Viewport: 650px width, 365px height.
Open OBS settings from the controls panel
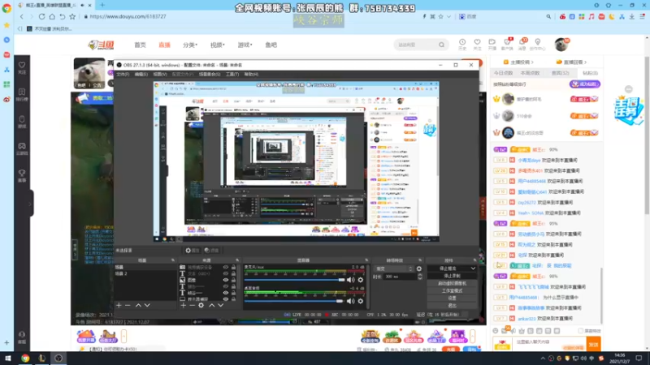click(x=452, y=298)
